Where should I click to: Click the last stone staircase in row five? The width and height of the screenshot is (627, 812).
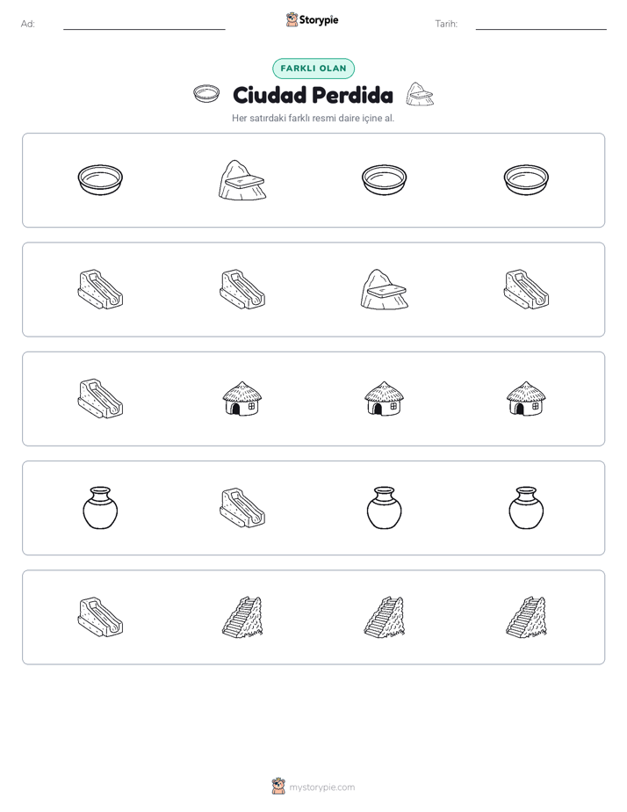tap(526, 617)
